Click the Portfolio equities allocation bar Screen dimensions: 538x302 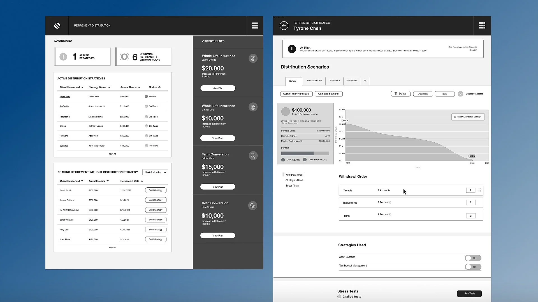point(297,153)
